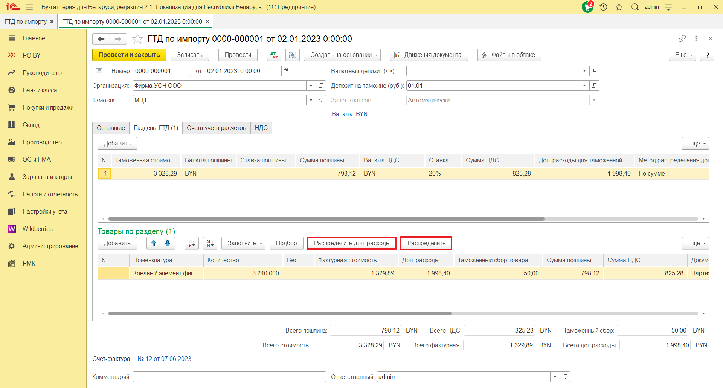Click into the Комментарий input field
723x388 pixels.
[229, 377]
